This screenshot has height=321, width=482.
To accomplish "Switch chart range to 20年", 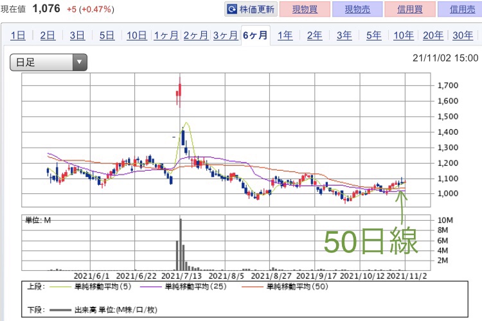I will pyautogui.click(x=433, y=35).
